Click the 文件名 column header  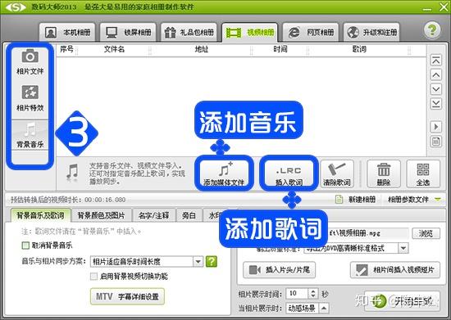coord(114,49)
